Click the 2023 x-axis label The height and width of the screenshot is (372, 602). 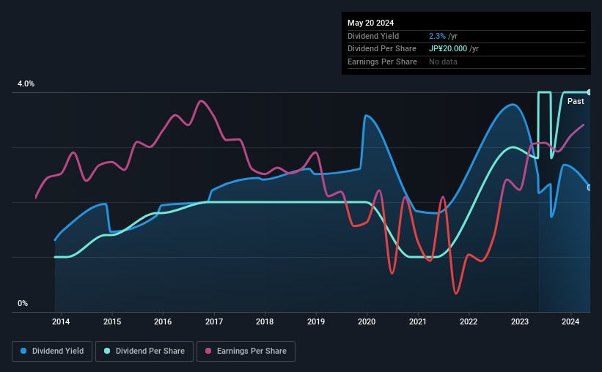click(x=520, y=321)
